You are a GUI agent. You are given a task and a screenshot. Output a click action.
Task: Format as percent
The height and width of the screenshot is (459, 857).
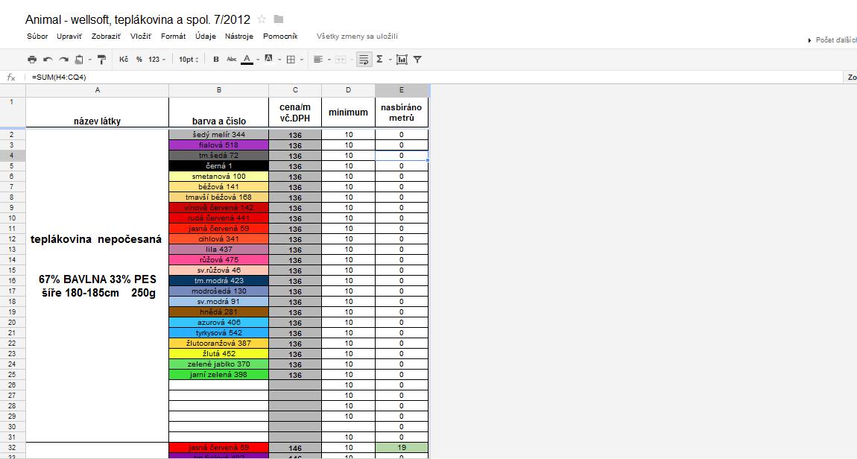point(139,60)
